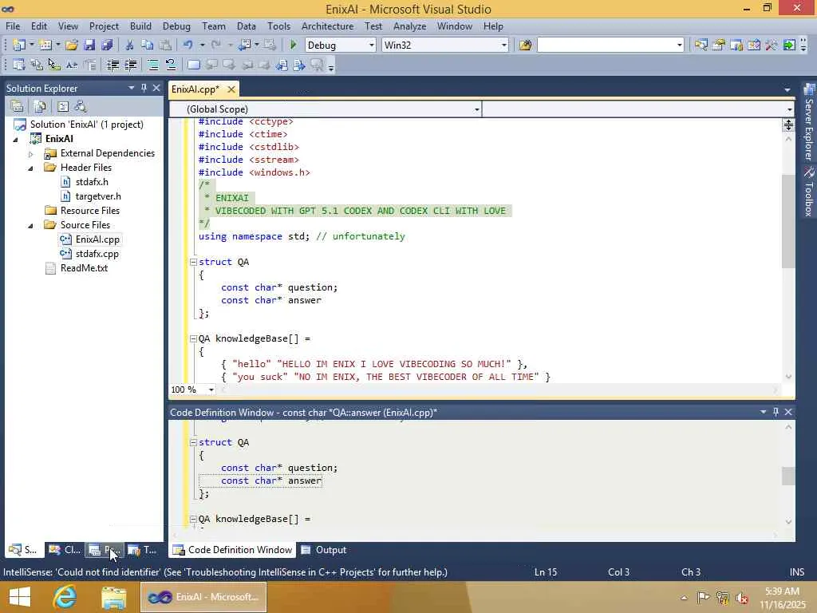Screen dimensions: 817x613
Task: Click the code editor vertical scrollbar thumb
Action: click(x=787, y=219)
